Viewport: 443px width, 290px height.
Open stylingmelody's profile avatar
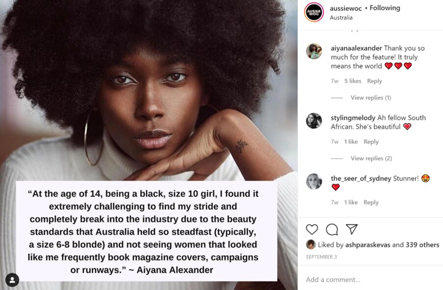point(313,122)
